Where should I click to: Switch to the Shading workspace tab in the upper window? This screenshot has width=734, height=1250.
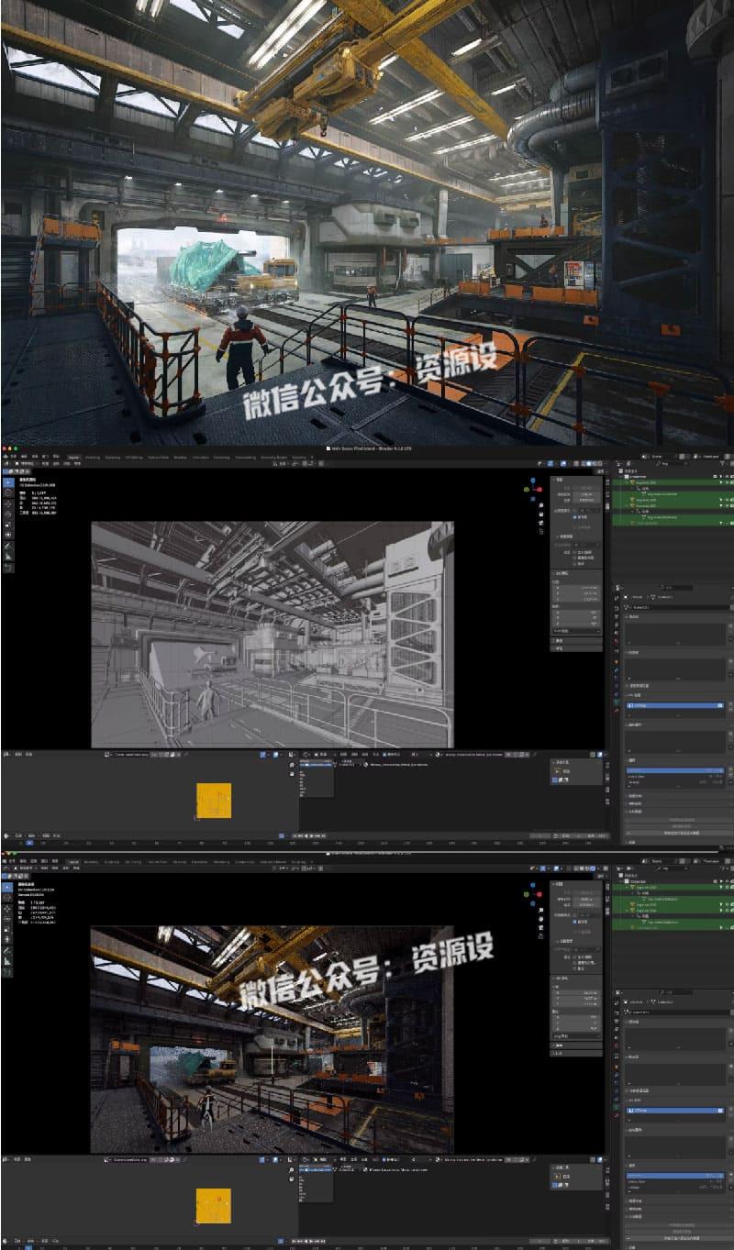pyautogui.click(x=180, y=456)
